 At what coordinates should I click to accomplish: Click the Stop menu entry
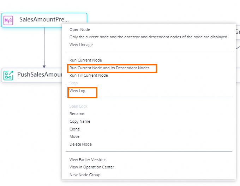pos(73,83)
